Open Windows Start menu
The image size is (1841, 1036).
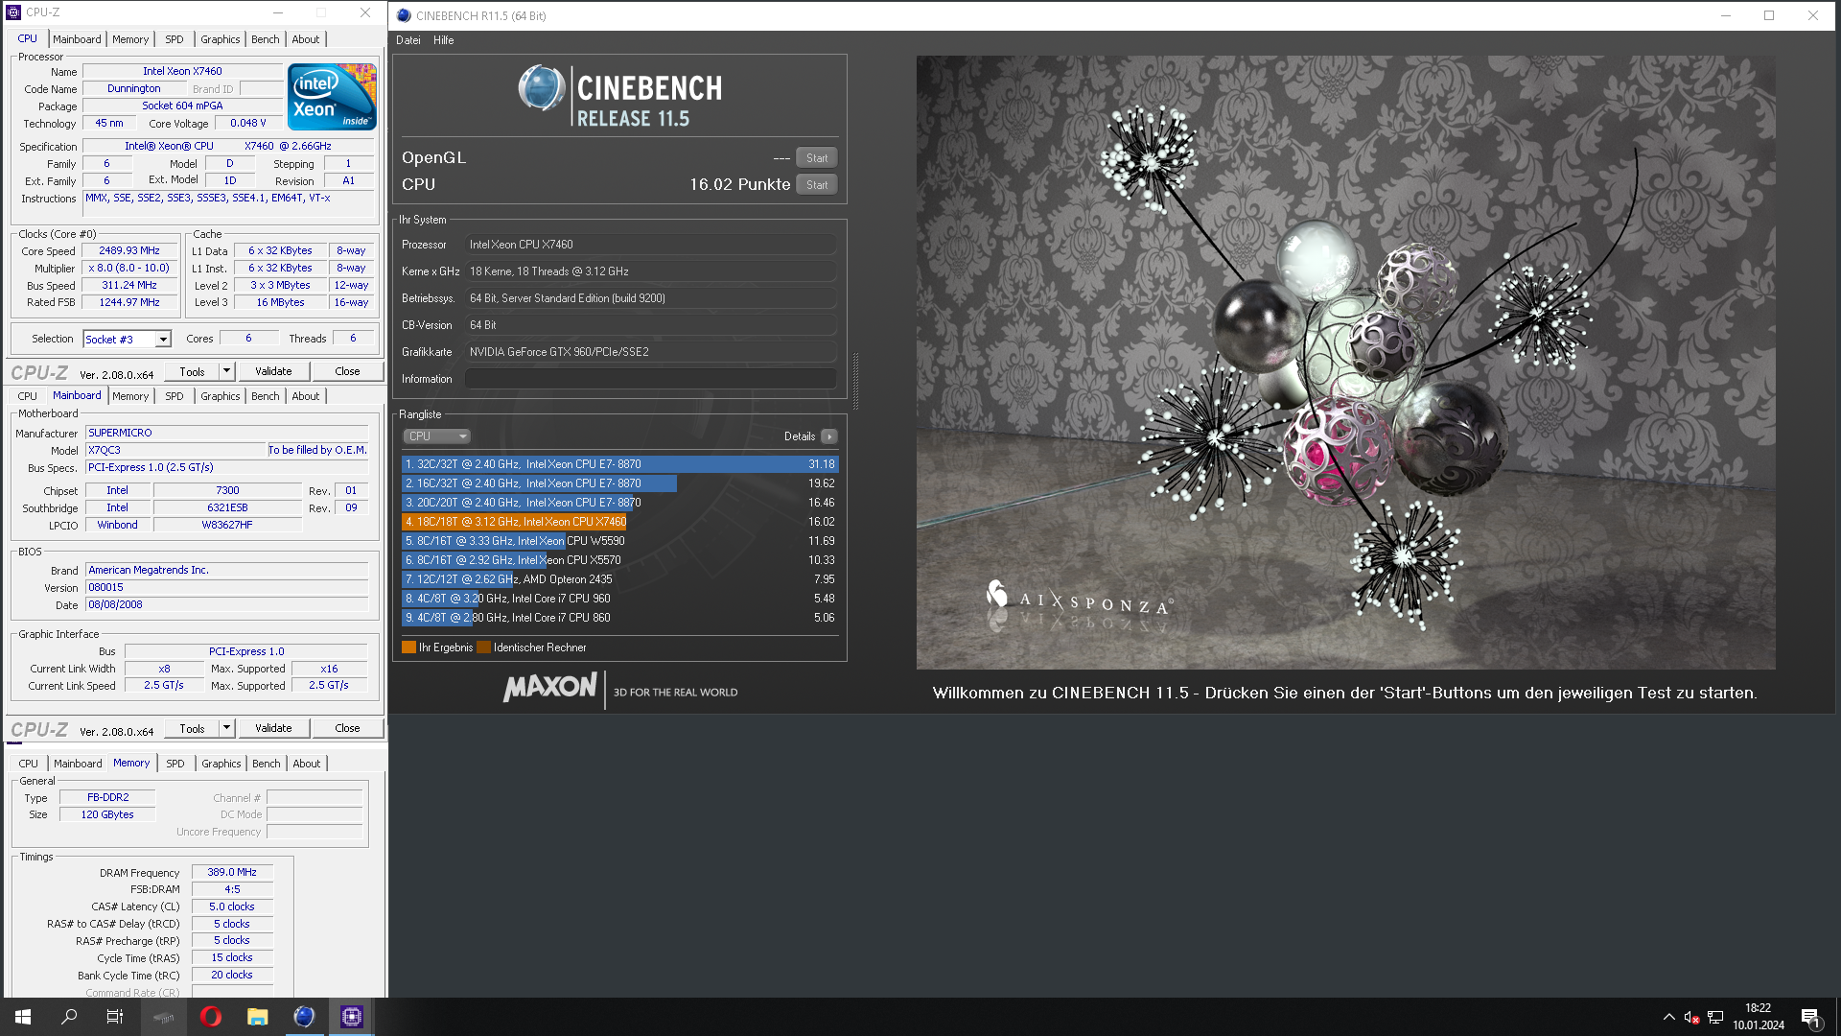tap(23, 1017)
